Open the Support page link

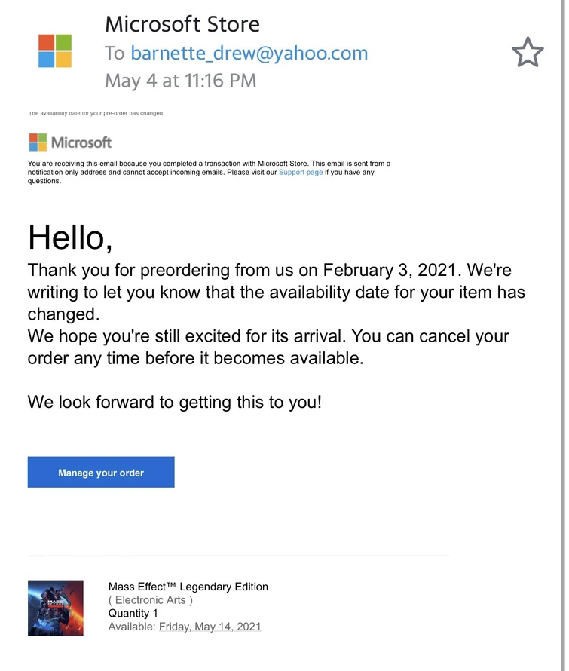click(300, 173)
